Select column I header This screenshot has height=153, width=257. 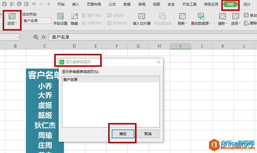click(x=180, y=46)
